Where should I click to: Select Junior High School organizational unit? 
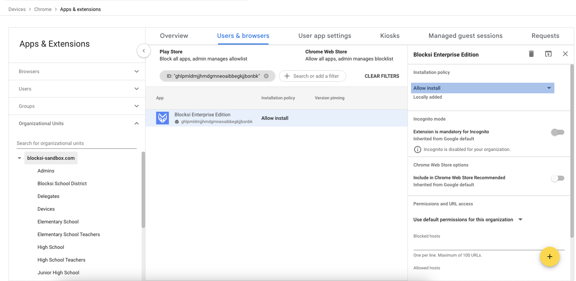tap(58, 273)
